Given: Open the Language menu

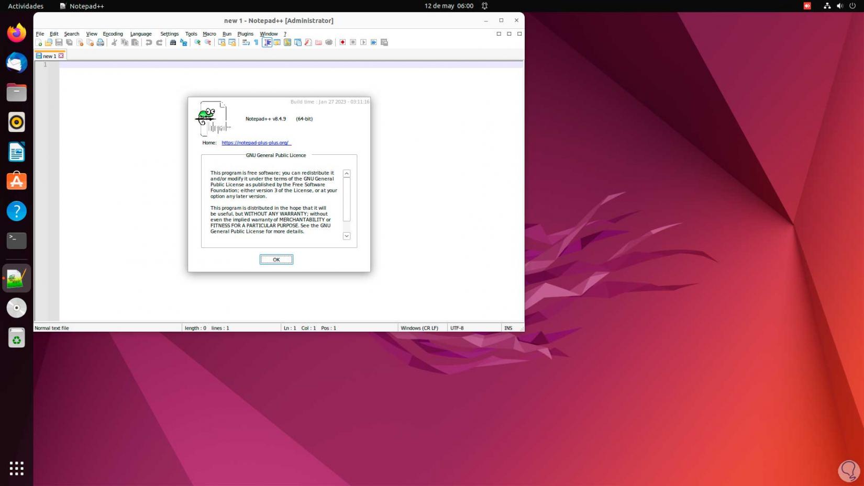Looking at the screenshot, I should pyautogui.click(x=141, y=34).
